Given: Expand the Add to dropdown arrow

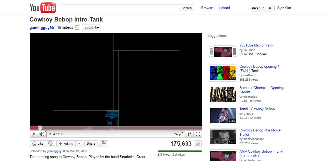Looking at the screenshot, I should coord(79,144).
